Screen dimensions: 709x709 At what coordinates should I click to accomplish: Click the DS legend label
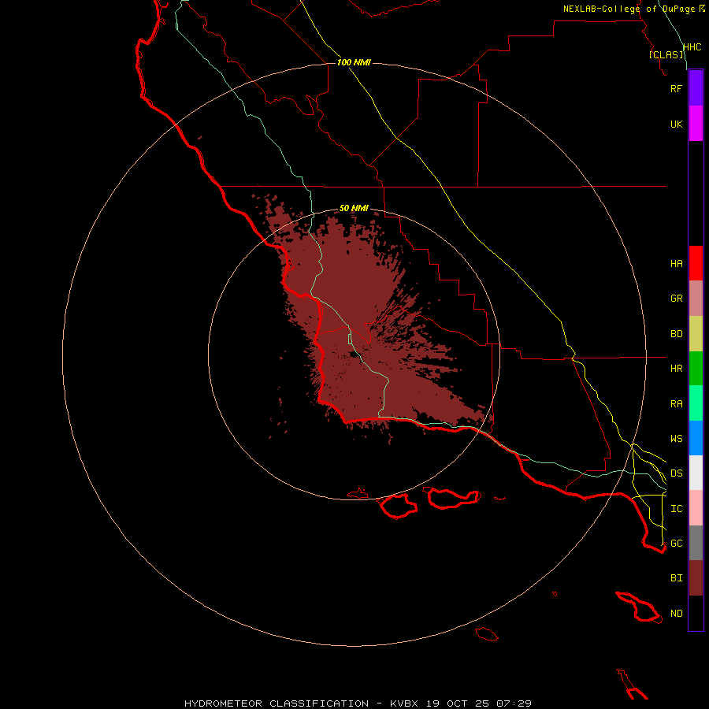click(676, 473)
